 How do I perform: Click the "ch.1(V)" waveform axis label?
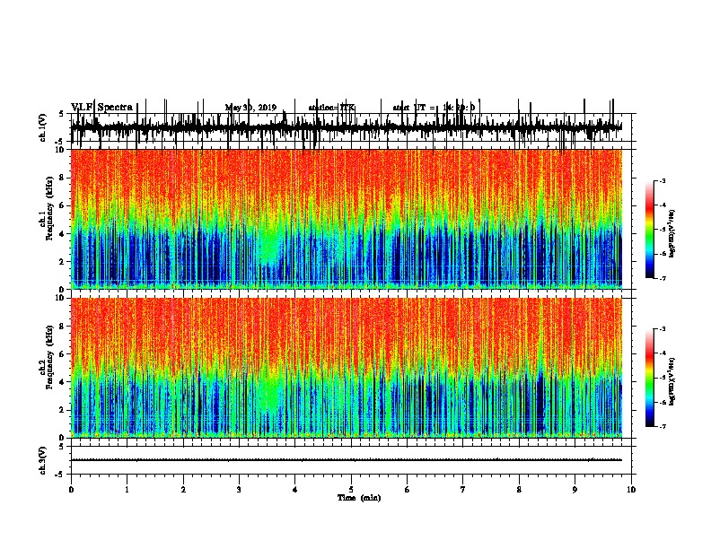(x=43, y=127)
